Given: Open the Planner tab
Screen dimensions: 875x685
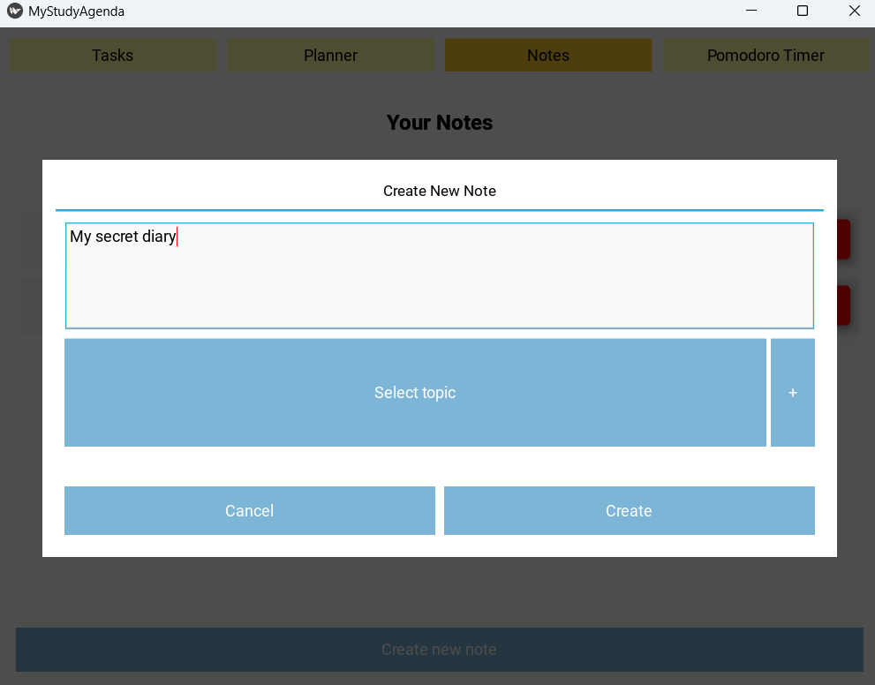Looking at the screenshot, I should (x=330, y=56).
